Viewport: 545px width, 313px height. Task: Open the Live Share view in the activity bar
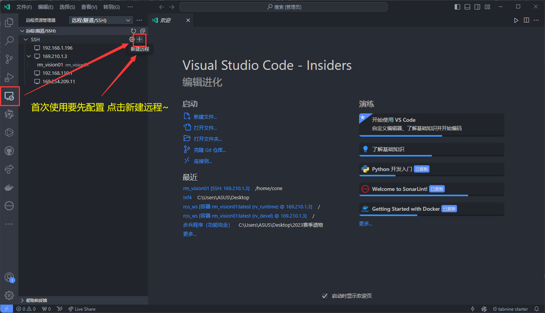(x=9, y=169)
